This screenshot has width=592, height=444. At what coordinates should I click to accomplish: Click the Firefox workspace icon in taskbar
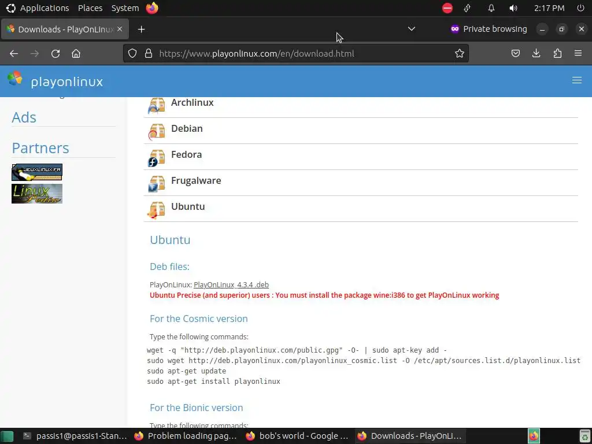point(534,436)
